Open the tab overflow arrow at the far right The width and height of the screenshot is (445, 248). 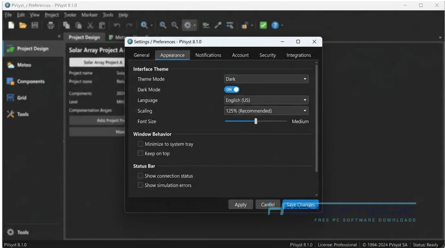pos(440,37)
